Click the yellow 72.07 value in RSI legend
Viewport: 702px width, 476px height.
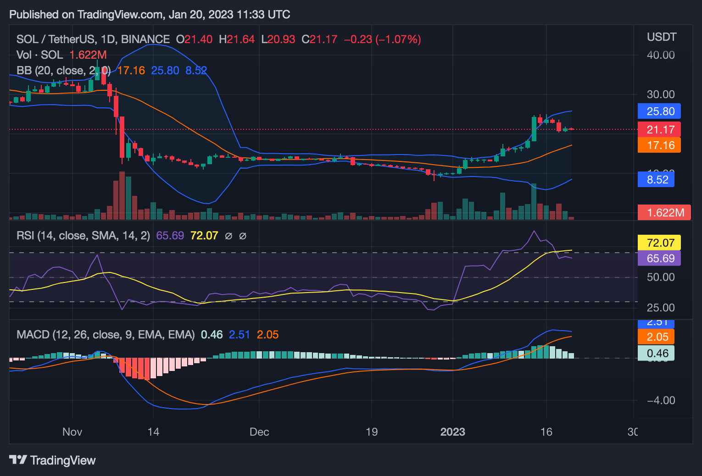pyautogui.click(x=204, y=236)
